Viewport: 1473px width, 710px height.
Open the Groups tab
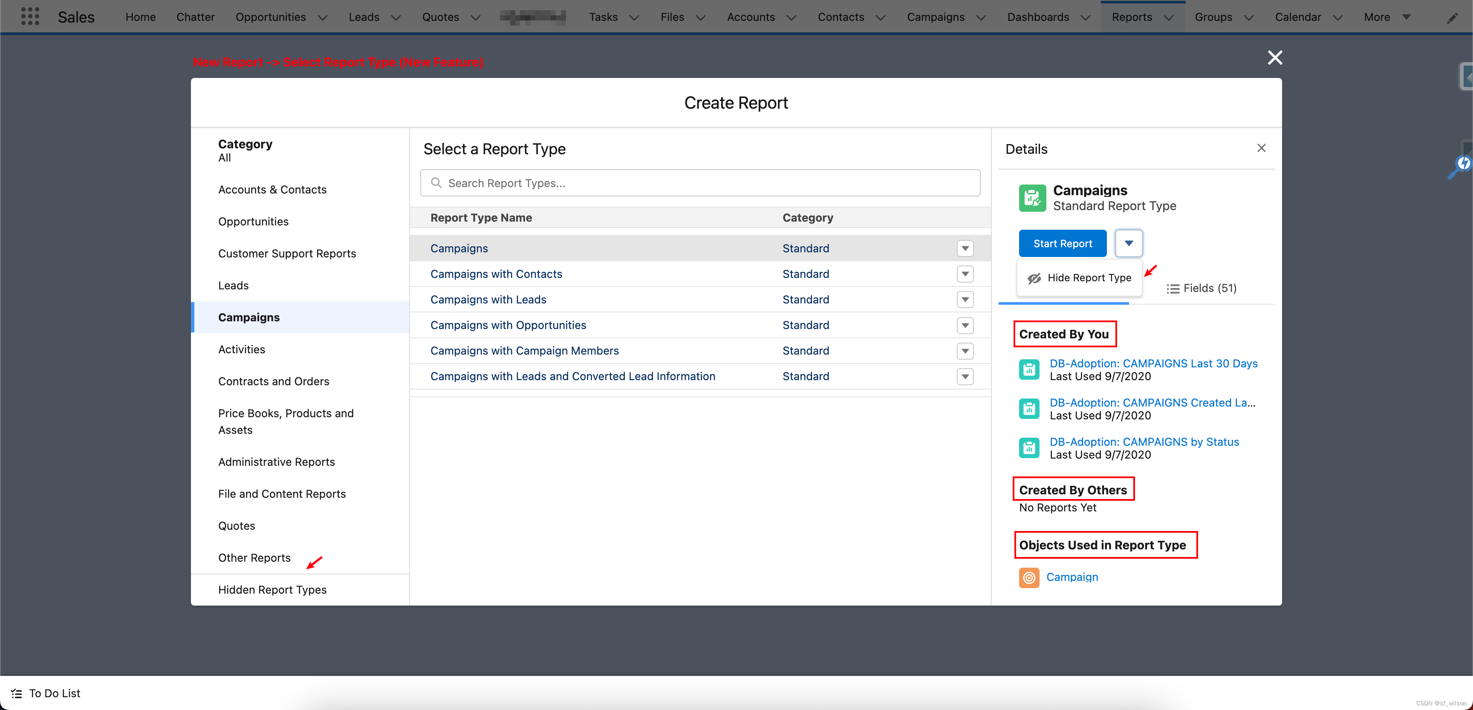pos(1213,17)
